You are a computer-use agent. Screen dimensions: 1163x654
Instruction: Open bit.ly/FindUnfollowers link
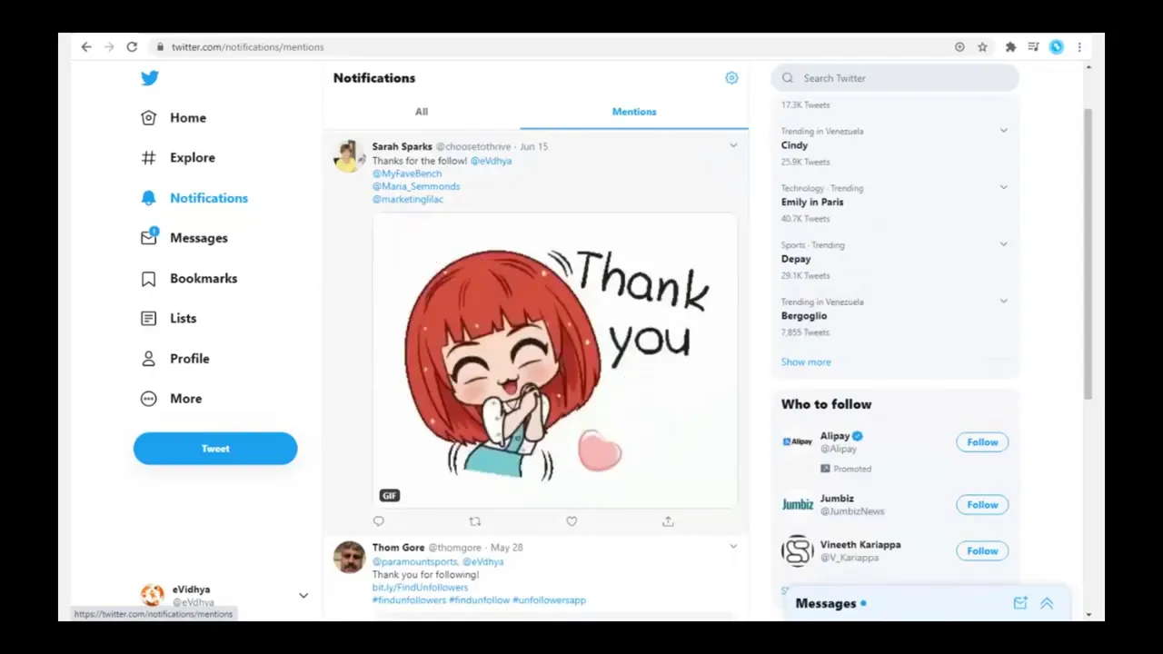click(x=420, y=588)
